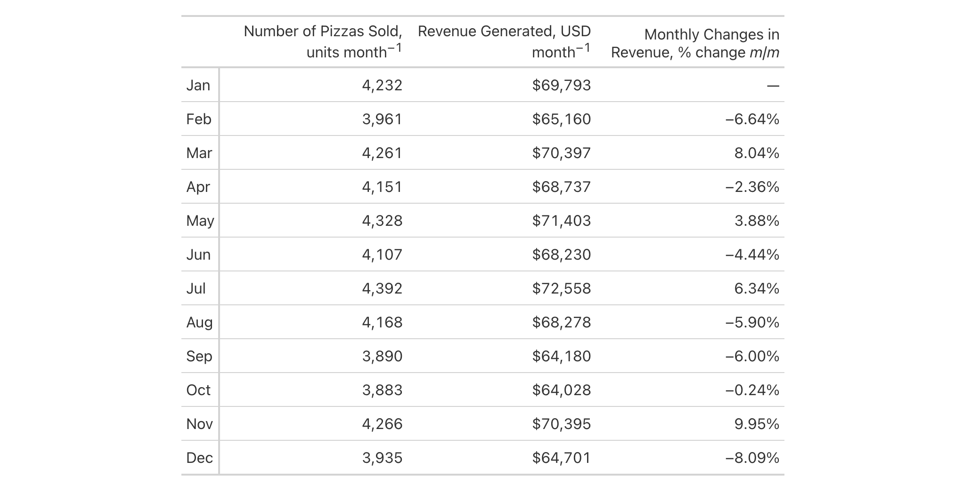Click the Aug row label
Image resolution: width=963 pixels, height=493 pixels.
(200, 322)
